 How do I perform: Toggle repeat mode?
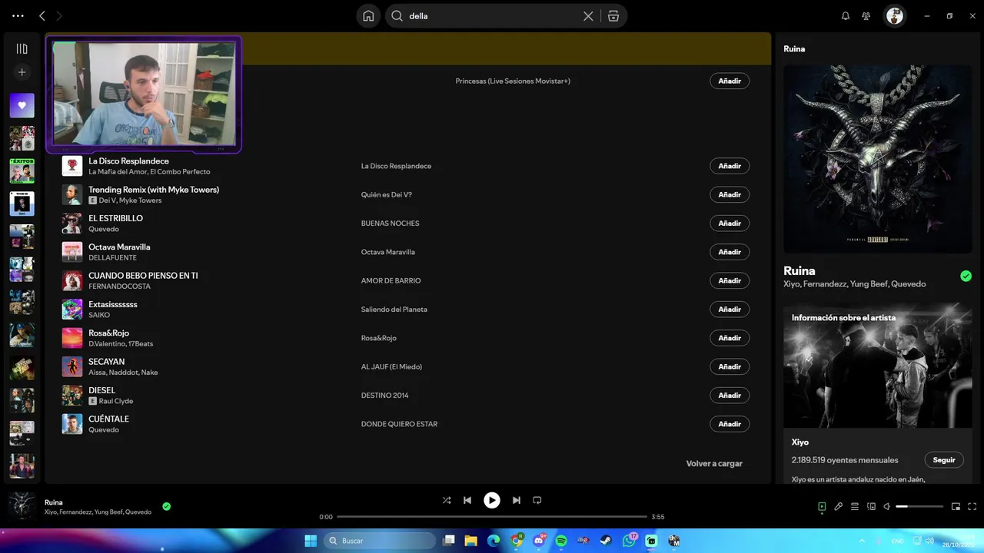click(537, 500)
